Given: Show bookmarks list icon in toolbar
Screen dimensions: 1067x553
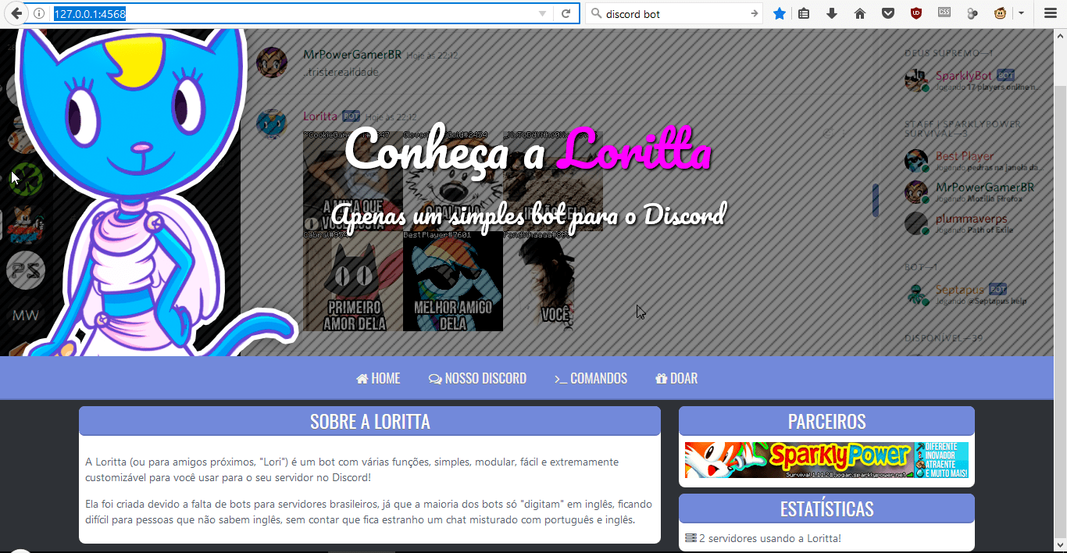Looking at the screenshot, I should click(x=804, y=13).
